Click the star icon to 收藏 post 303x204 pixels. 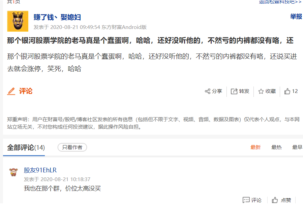click(x=261, y=91)
